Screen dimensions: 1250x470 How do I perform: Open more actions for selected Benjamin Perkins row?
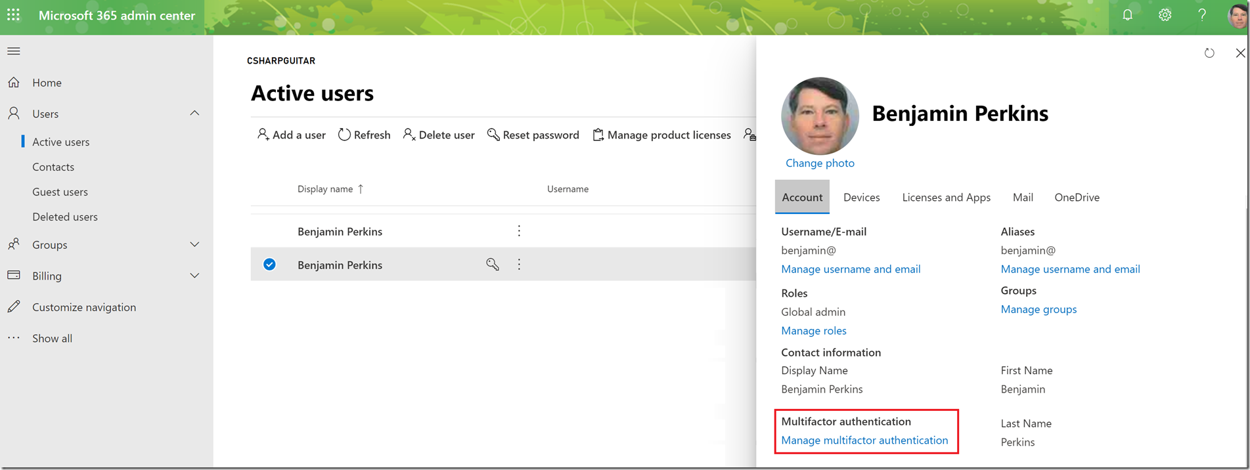(519, 264)
